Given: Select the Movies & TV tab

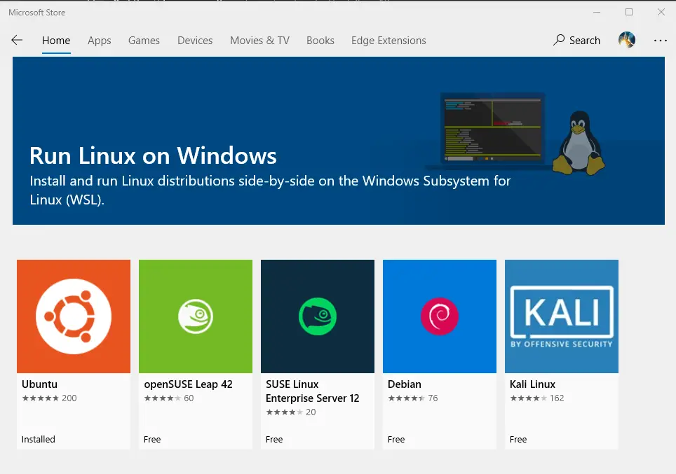Looking at the screenshot, I should [259, 41].
